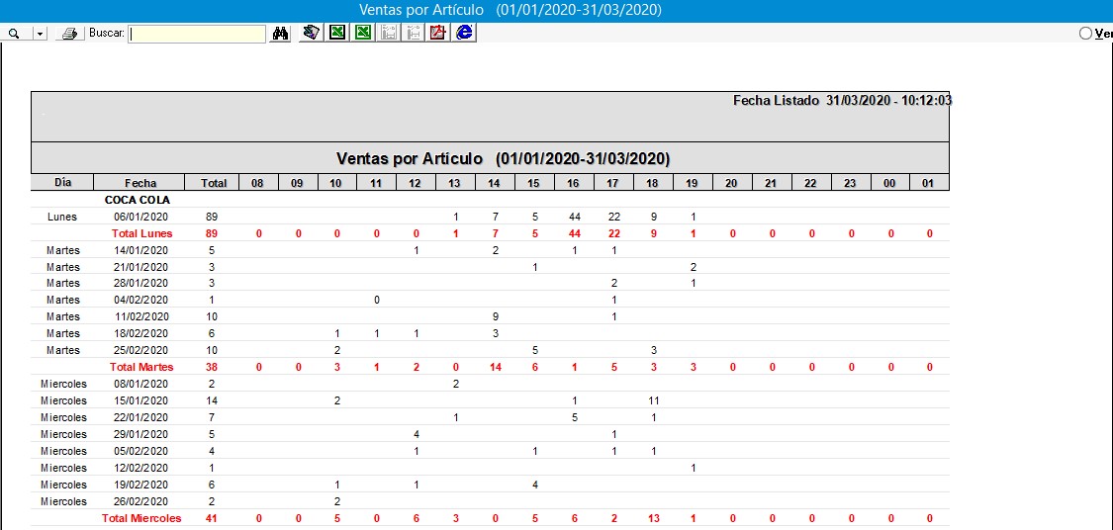
Task: Click the Miercoles cell in 12/02/2020 row
Action: (x=64, y=468)
